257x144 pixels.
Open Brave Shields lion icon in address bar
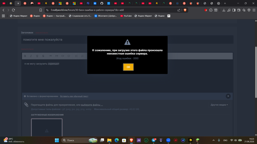click(x=185, y=10)
